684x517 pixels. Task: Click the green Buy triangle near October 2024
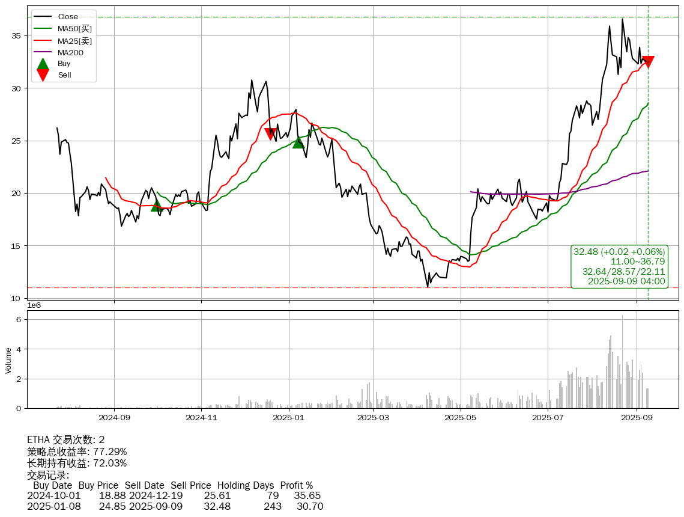[x=157, y=206]
